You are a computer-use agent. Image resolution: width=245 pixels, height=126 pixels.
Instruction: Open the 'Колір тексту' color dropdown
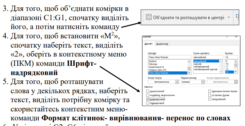pyautogui.click(x=177, y=82)
